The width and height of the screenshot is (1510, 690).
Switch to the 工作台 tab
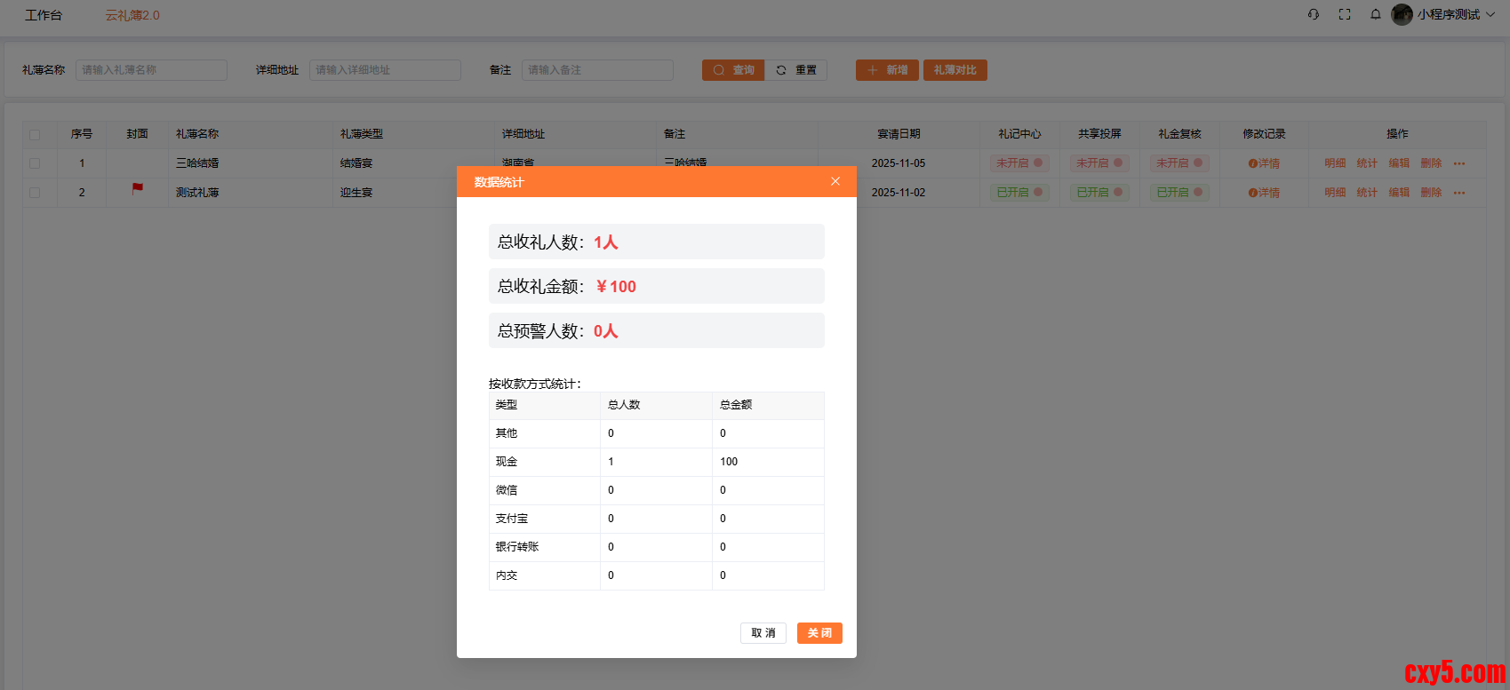pyautogui.click(x=44, y=15)
